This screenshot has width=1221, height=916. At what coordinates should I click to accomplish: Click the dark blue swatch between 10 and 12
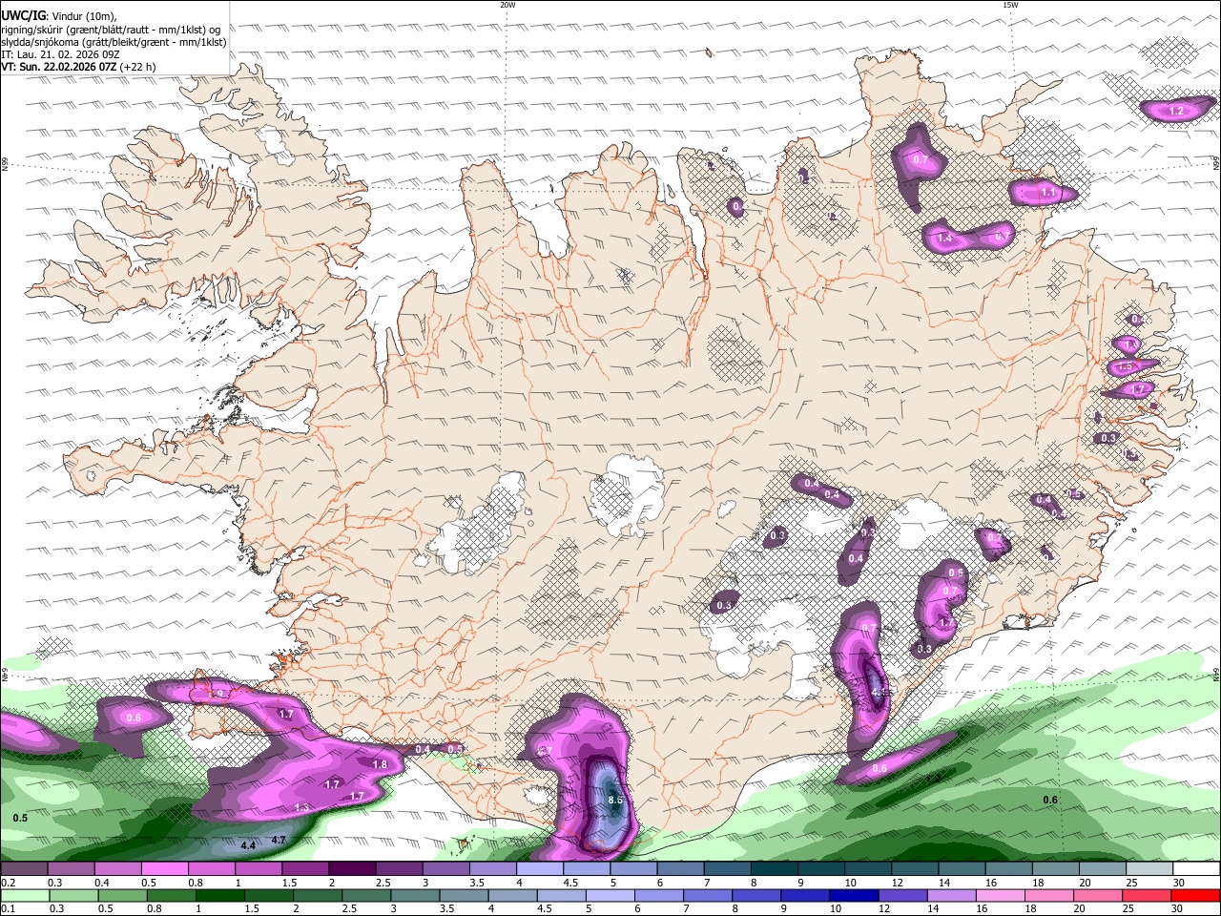click(x=852, y=895)
